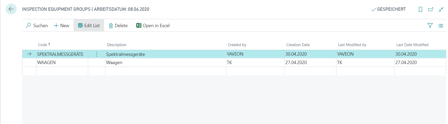
Task: Open row options for SPEKTRALMESSGERÄTE
Action: (x=97, y=54)
